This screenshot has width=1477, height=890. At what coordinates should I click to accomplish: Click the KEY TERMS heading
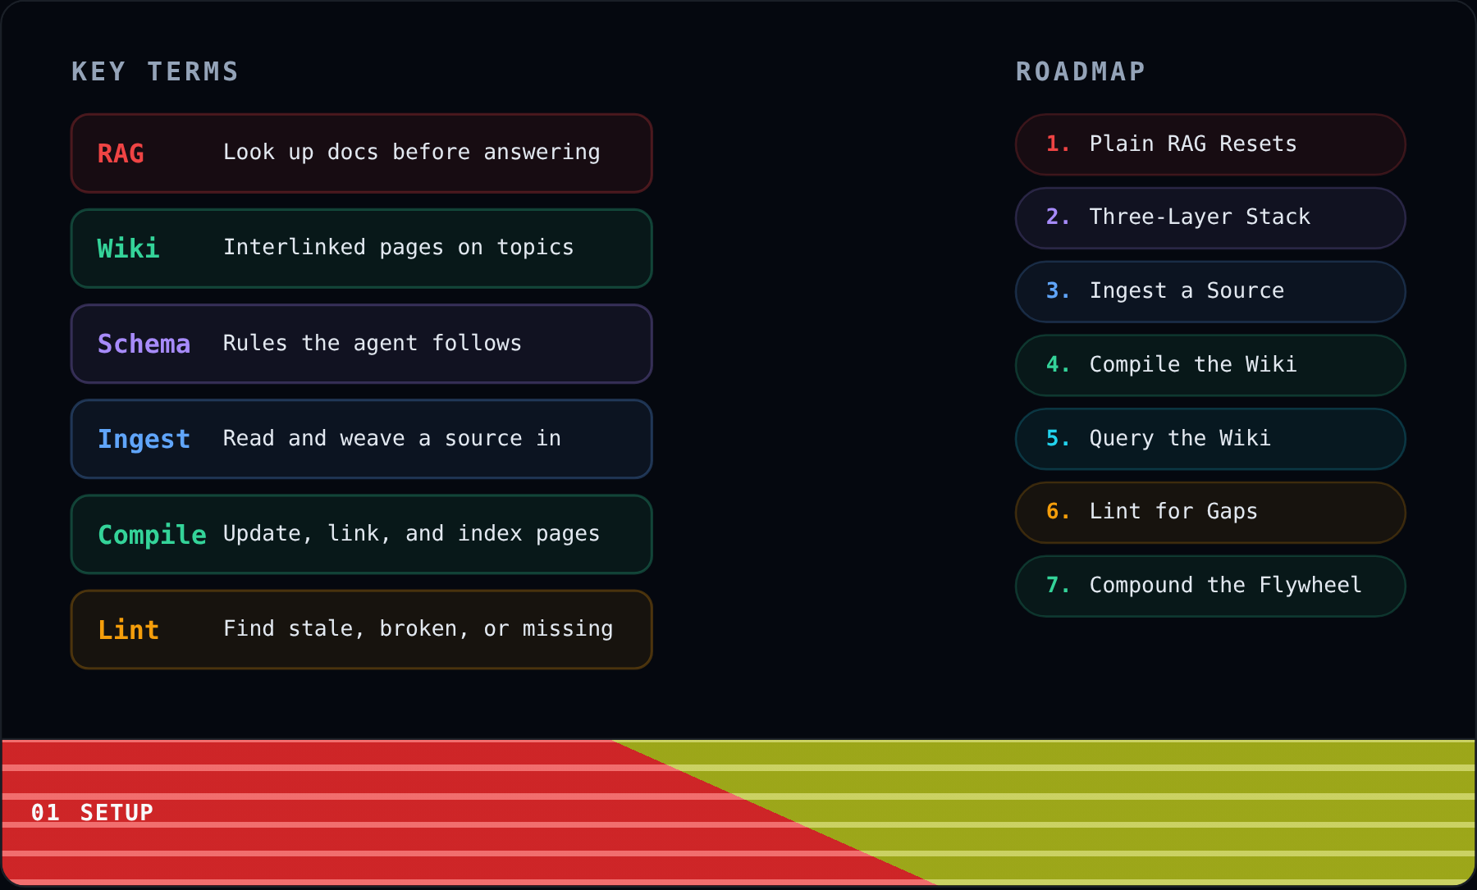click(x=155, y=72)
